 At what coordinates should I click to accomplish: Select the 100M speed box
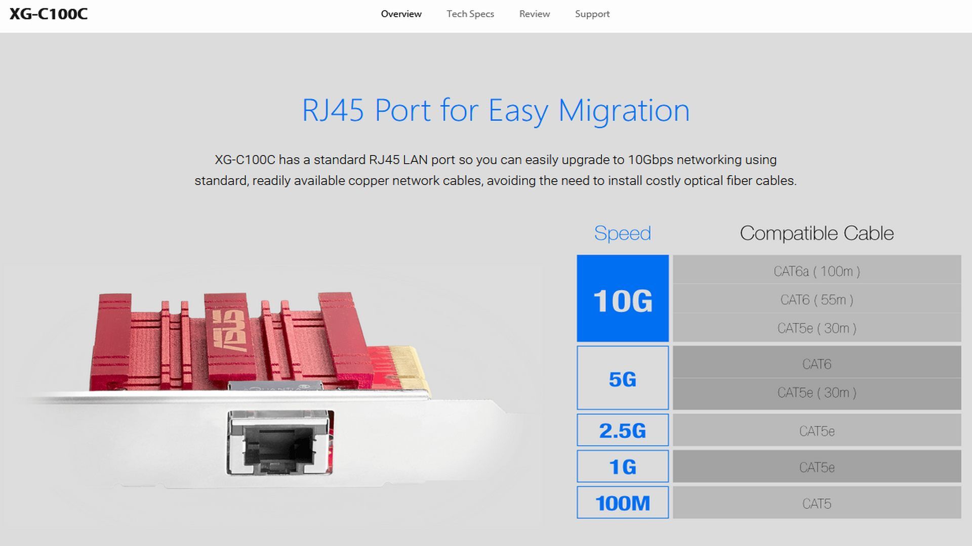pos(622,503)
